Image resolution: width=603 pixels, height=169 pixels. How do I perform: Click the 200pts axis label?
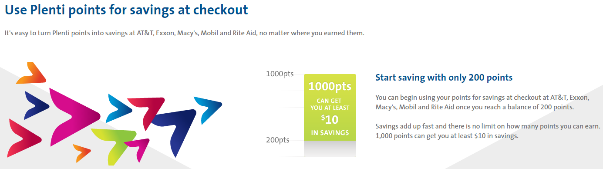click(x=278, y=140)
